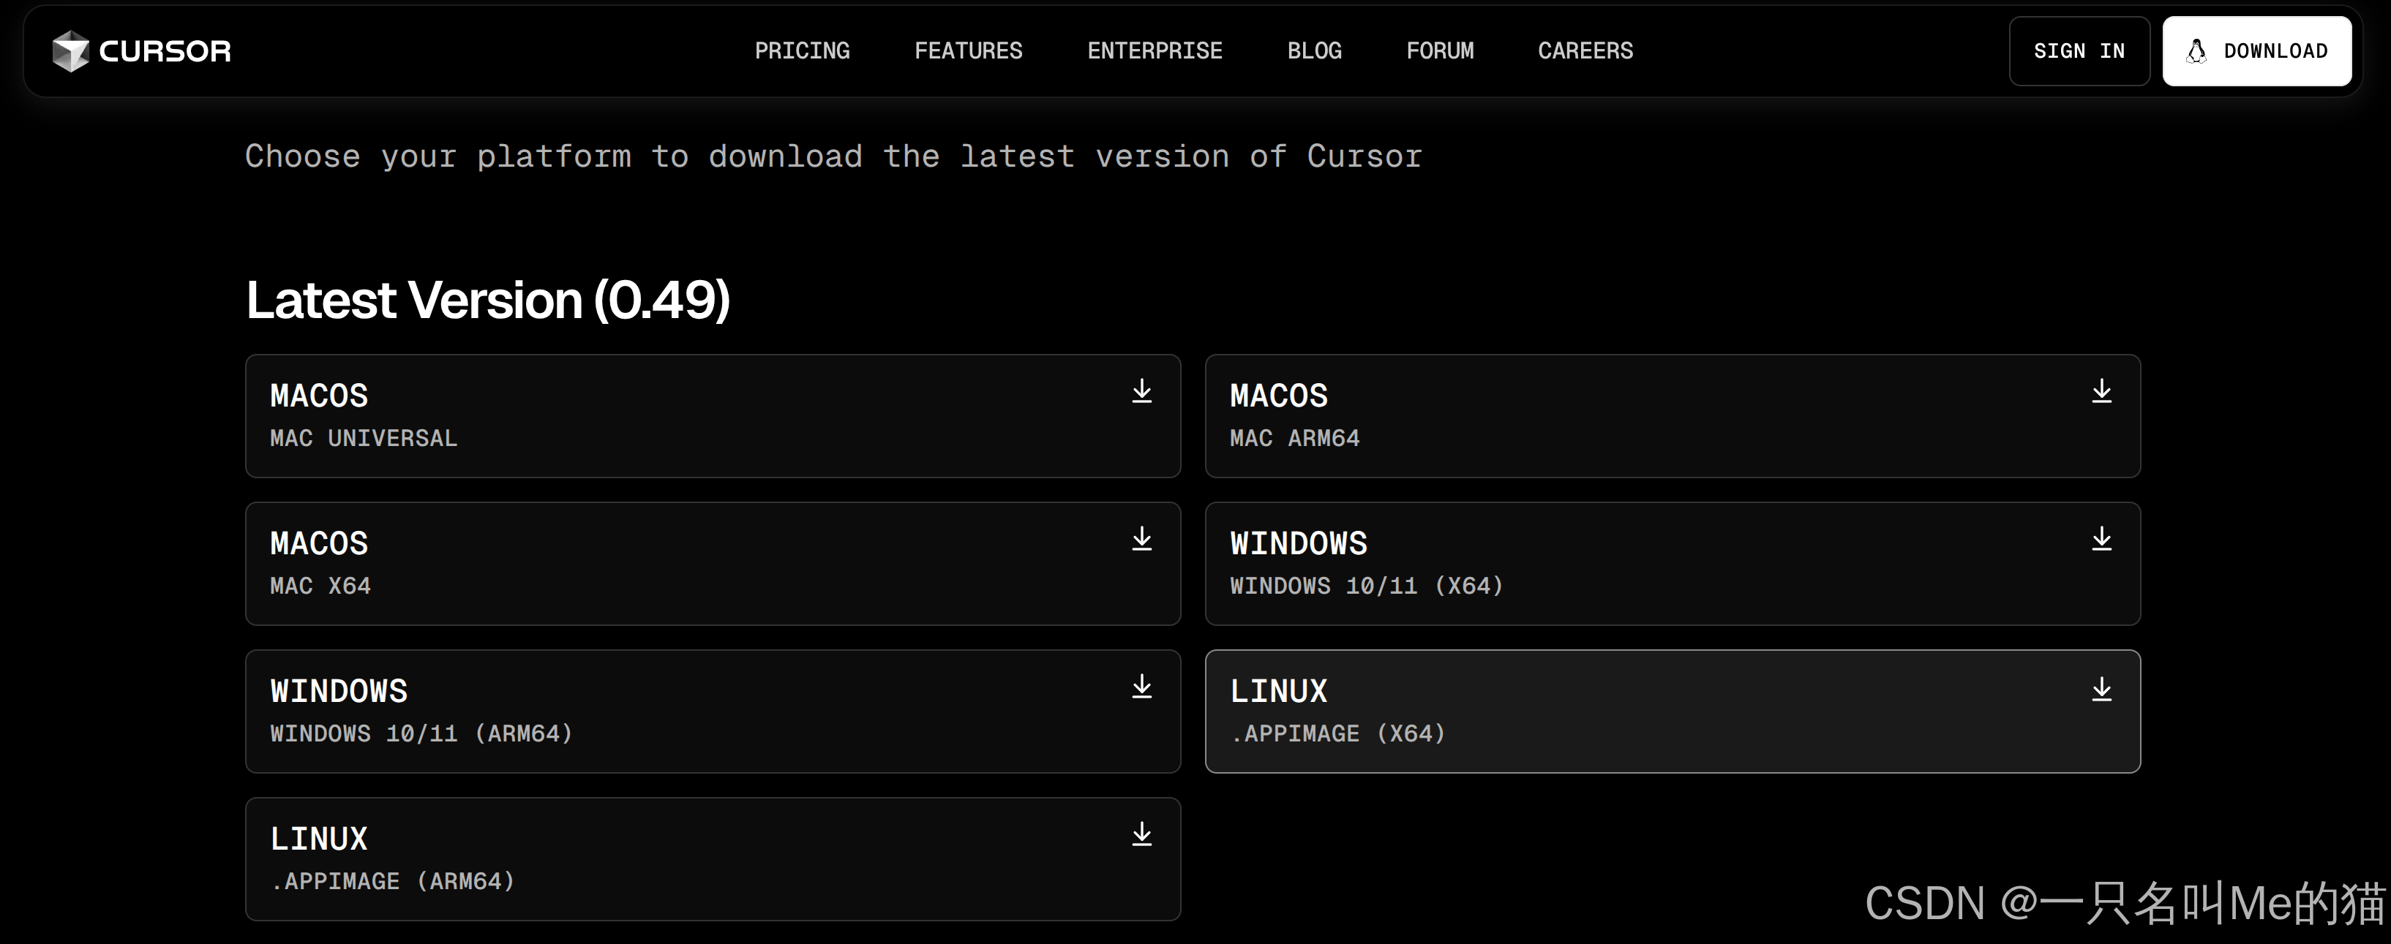Image resolution: width=2391 pixels, height=944 pixels.
Task: Click download arrow on Windows 10/11 (ARM64) card
Action: coord(1141,687)
